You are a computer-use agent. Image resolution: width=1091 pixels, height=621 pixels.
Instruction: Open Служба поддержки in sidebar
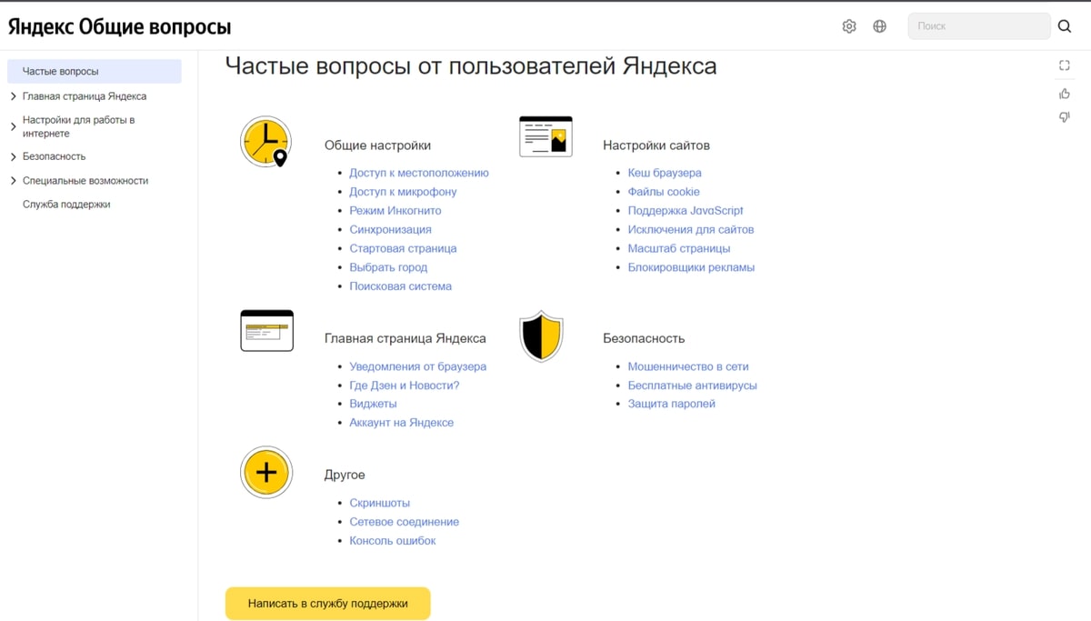coord(66,205)
